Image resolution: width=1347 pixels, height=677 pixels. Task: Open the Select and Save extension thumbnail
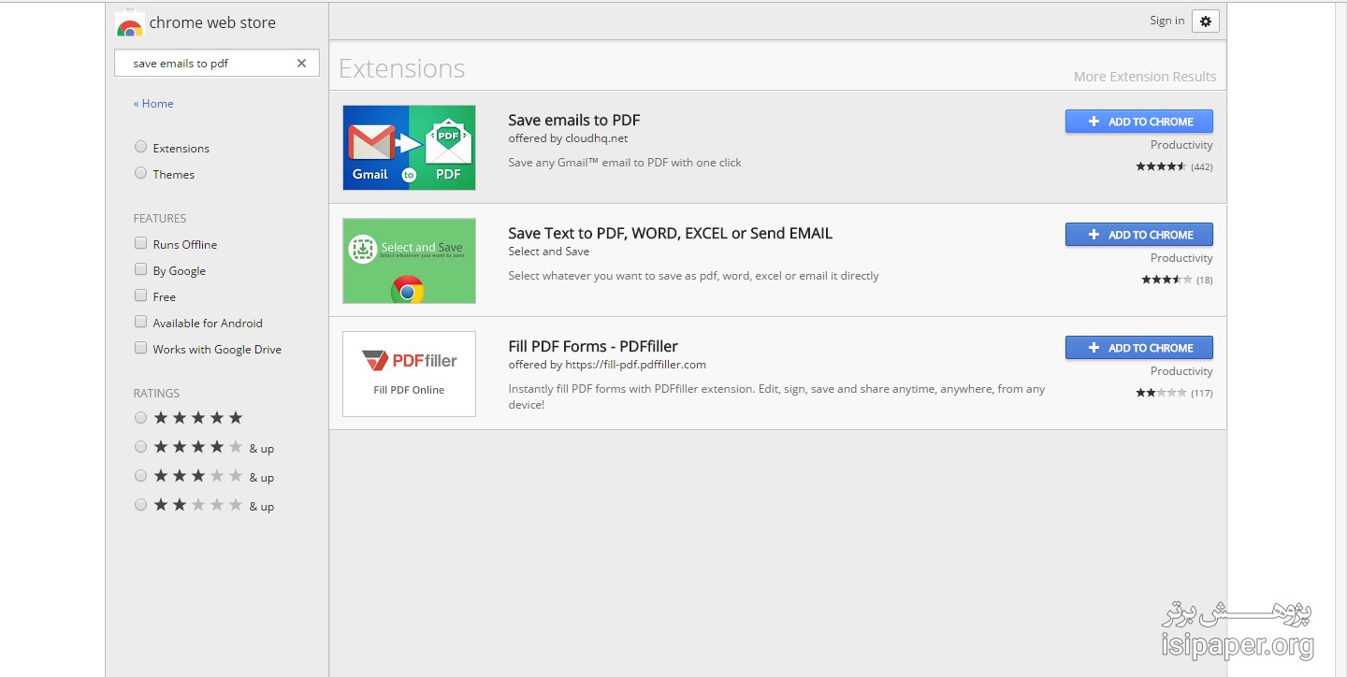(409, 261)
